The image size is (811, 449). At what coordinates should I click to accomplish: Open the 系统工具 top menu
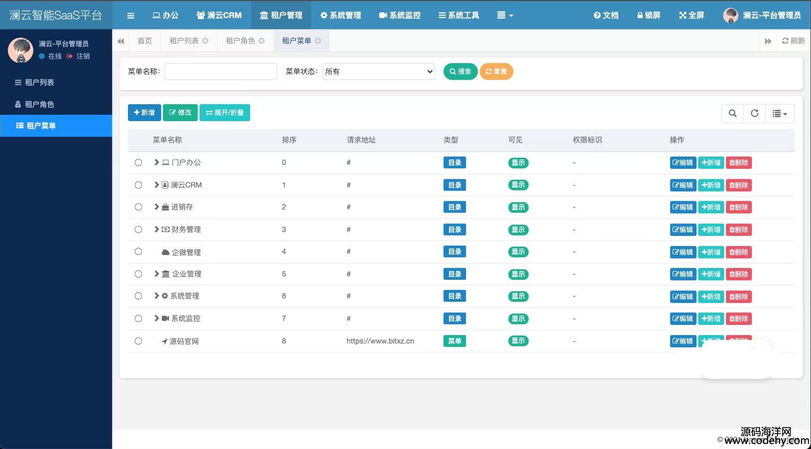[459, 16]
